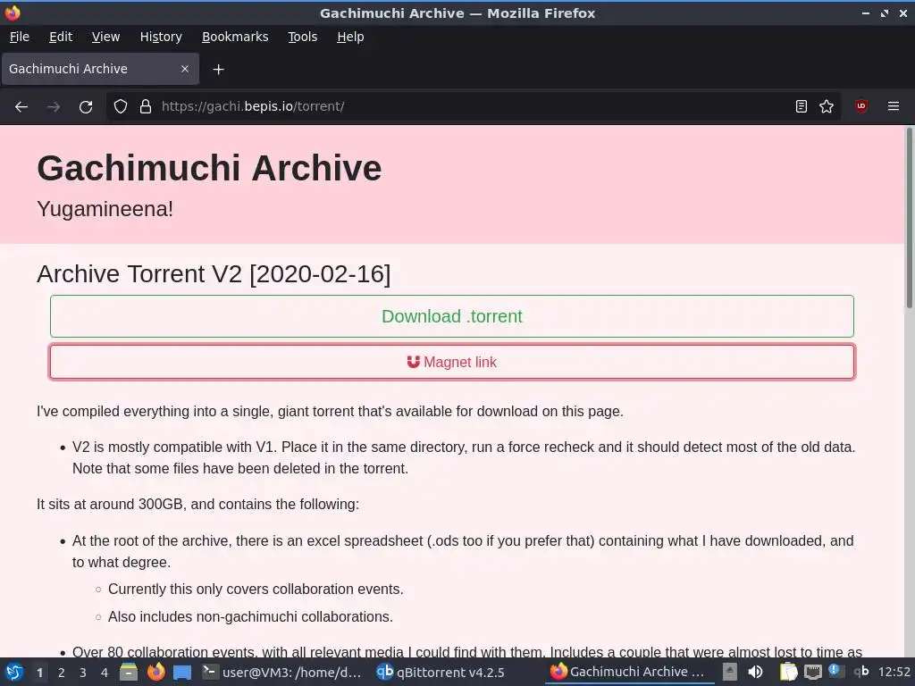
Task: Click the forward navigation arrow
Action: coord(54,107)
